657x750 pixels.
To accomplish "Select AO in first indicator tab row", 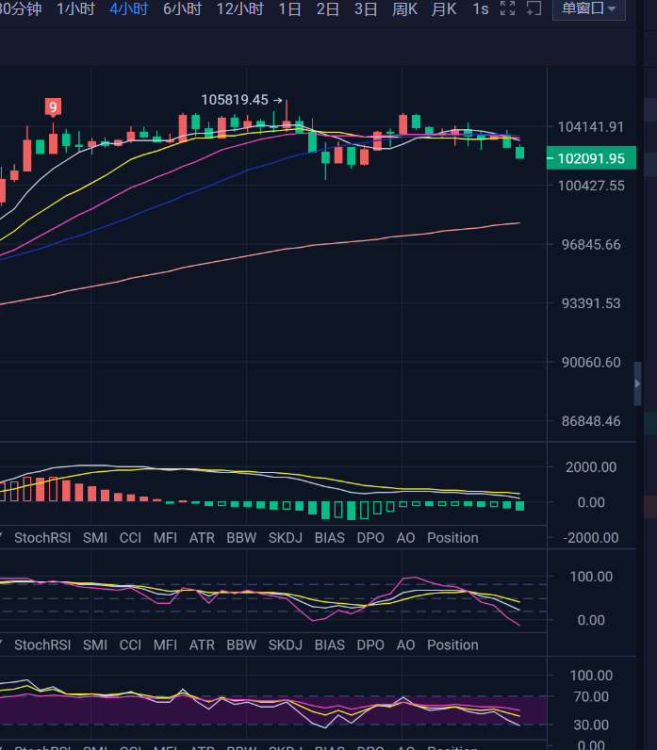I will click(x=405, y=538).
